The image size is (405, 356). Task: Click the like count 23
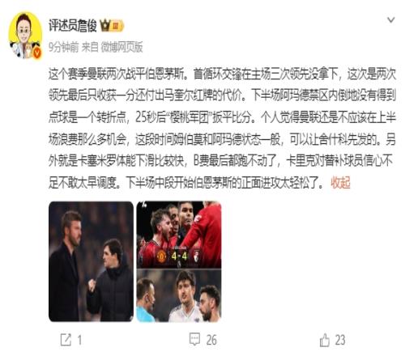tap(340, 340)
